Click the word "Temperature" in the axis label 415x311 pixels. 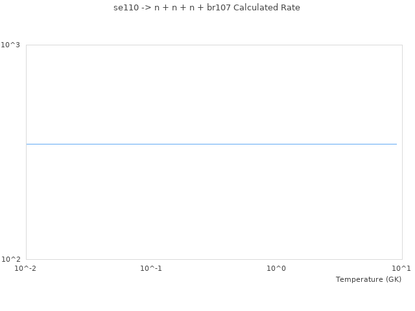359,279
